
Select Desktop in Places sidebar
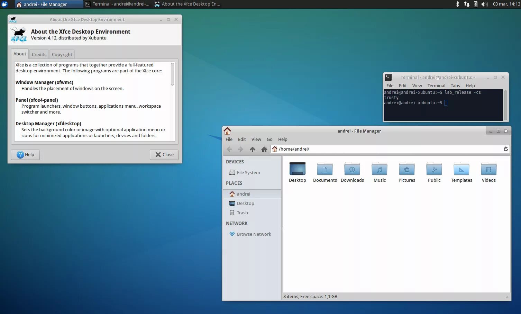pyautogui.click(x=252, y=203)
